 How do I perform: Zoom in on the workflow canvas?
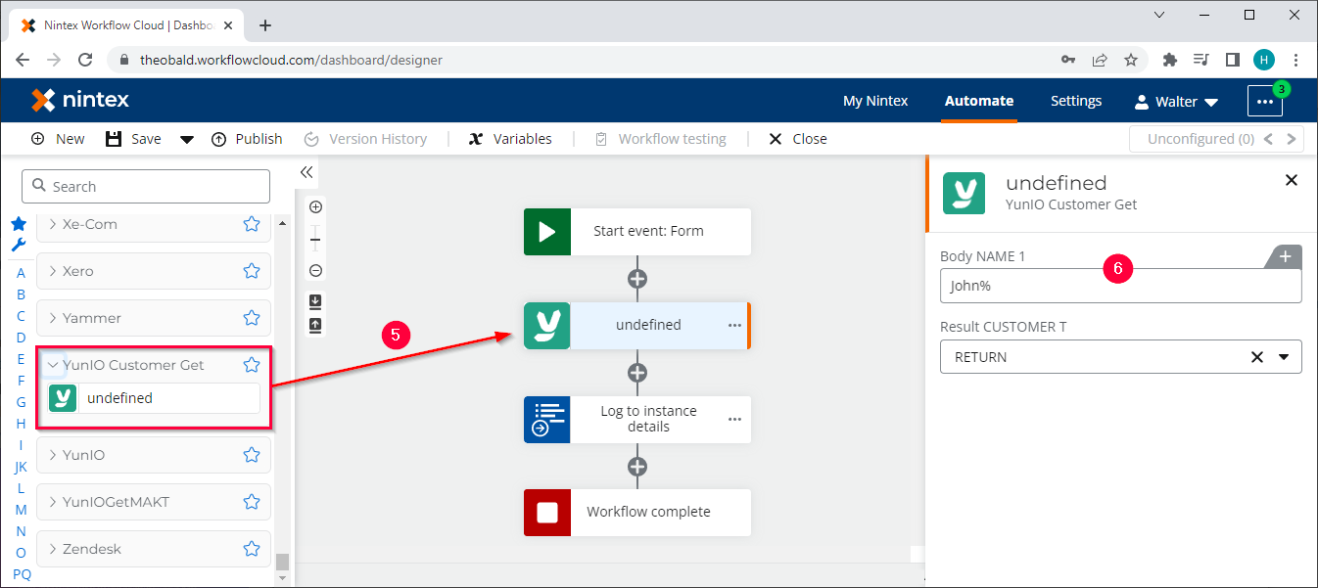(x=315, y=206)
